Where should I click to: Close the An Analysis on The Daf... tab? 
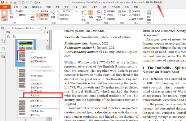tap(39, 28)
